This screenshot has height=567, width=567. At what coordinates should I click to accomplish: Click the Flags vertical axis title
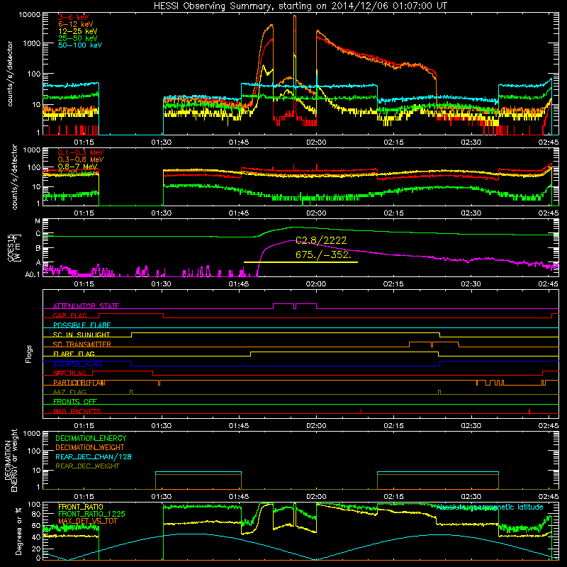coord(29,354)
